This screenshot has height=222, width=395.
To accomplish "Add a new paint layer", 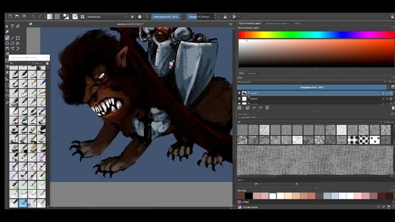I will (x=239, y=108).
